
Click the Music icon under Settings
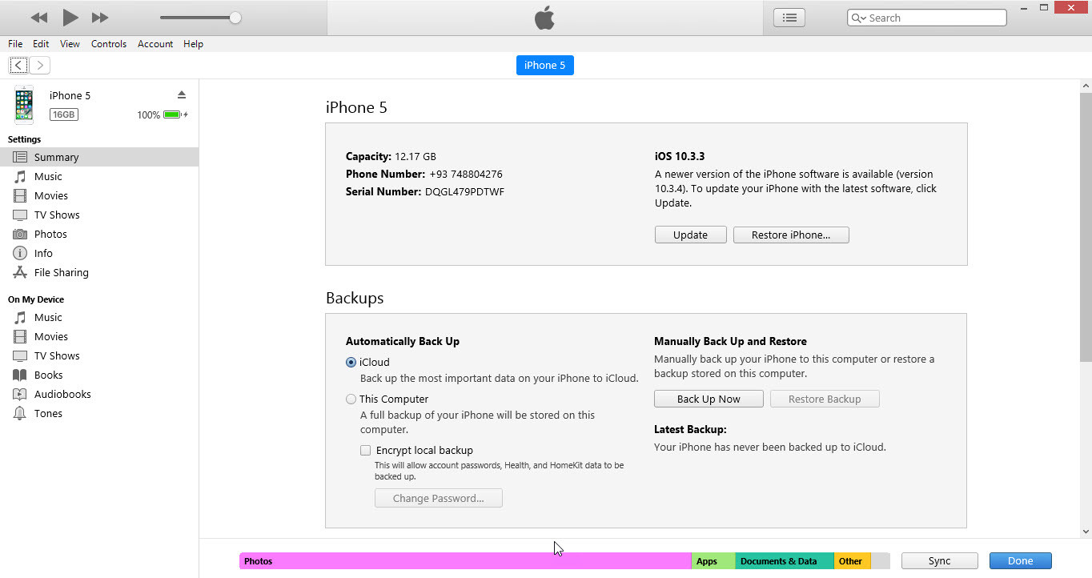pos(20,176)
